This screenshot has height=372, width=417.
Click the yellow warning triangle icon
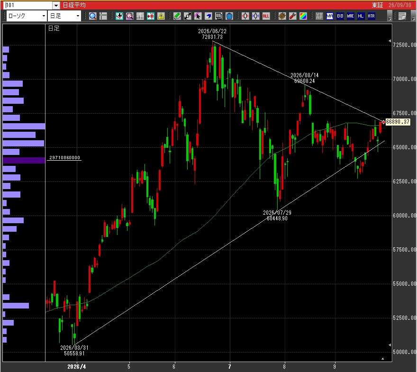(161, 16)
